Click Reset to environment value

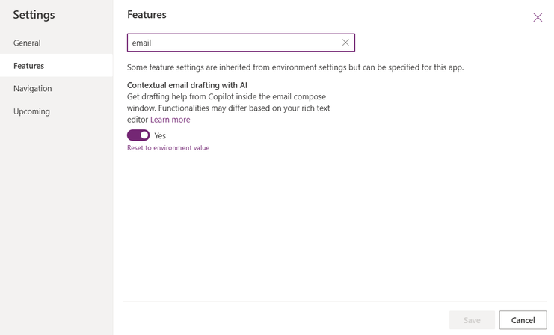click(x=168, y=148)
